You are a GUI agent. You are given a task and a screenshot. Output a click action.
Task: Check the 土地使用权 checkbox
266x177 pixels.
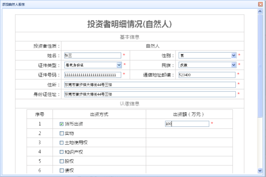[x=62, y=143]
